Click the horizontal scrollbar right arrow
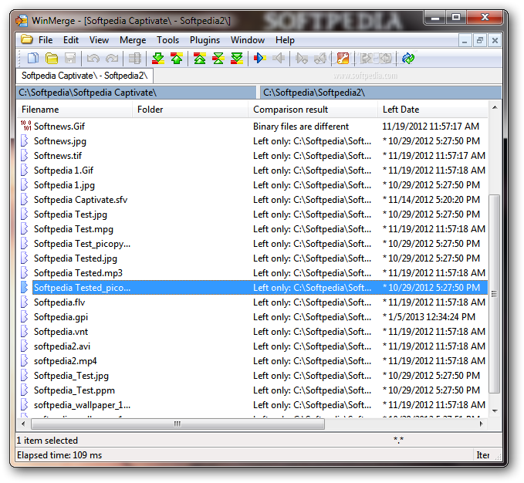The image size is (524, 483). coord(482,424)
